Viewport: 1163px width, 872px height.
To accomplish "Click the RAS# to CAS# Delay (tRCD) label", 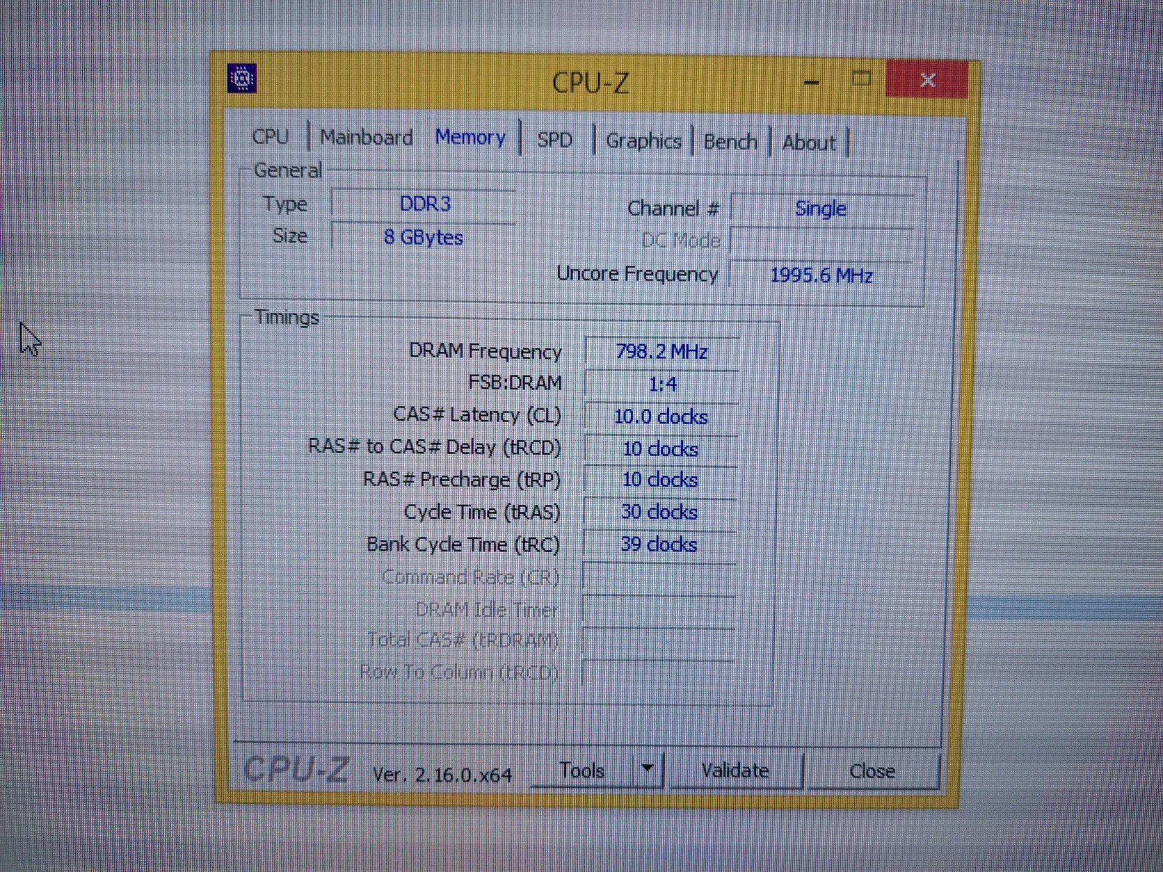I will (x=435, y=446).
